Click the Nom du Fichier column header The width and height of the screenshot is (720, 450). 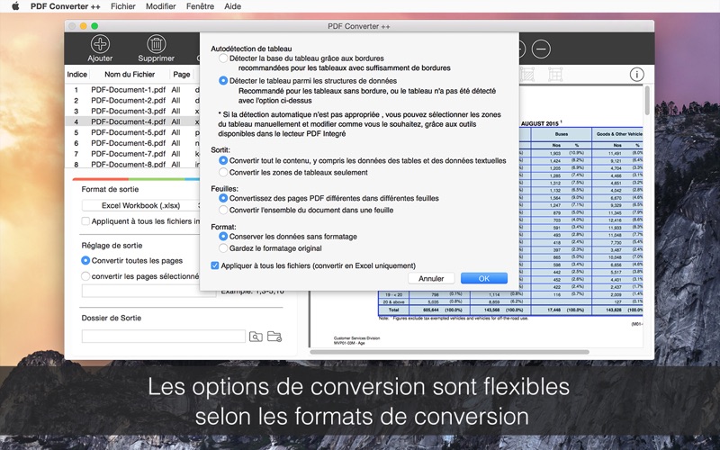click(130, 75)
